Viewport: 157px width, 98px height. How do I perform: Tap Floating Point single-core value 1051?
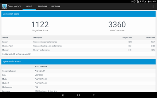click(130, 46)
